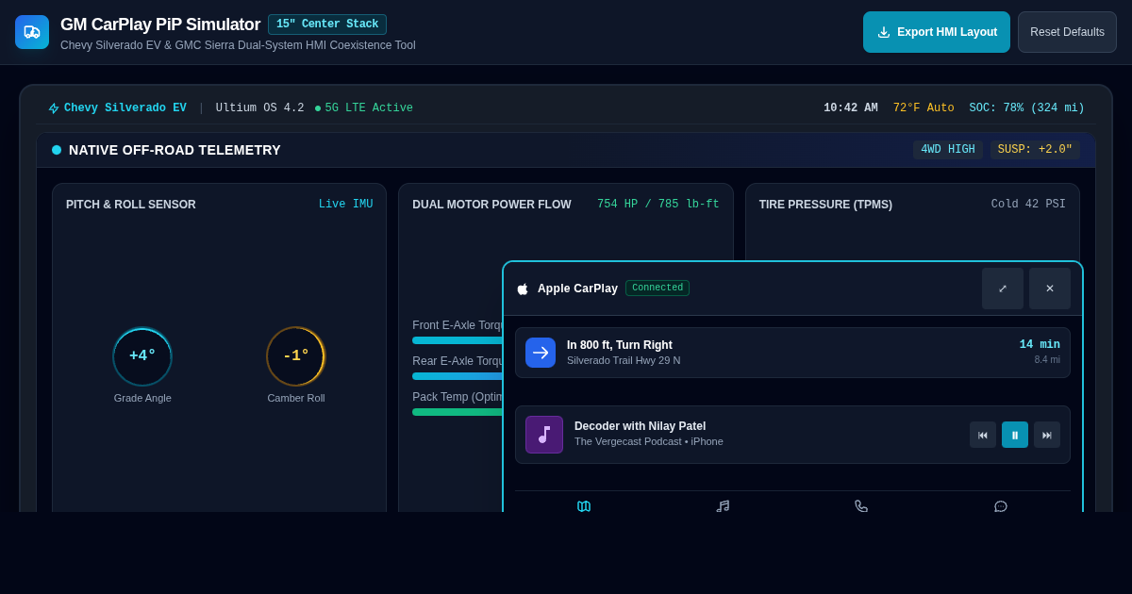Click the Rear E-Axle Torque bar

click(x=458, y=376)
